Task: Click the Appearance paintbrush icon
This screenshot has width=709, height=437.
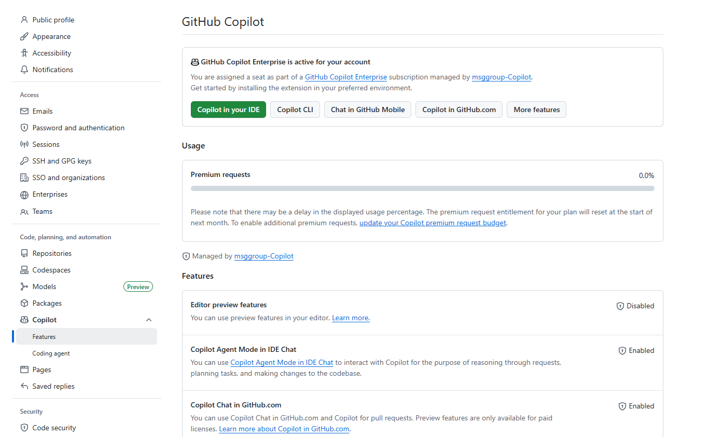Action: pyautogui.click(x=24, y=36)
